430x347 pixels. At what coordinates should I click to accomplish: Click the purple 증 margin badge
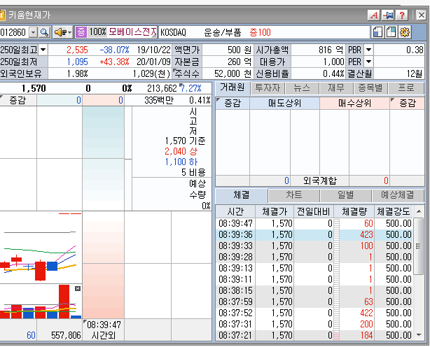point(81,32)
